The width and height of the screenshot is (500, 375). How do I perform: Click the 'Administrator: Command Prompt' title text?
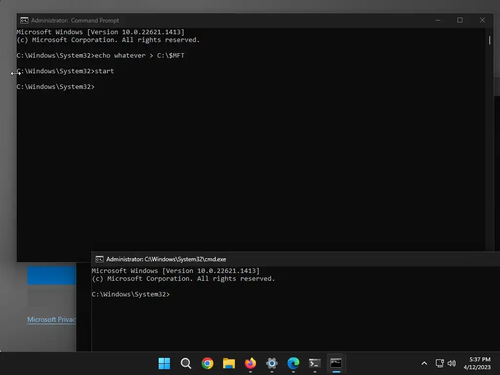pyautogui.click(x=75, y=21)
